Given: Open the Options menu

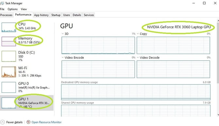Looking at the screenshot, I should tap(12, 9).
